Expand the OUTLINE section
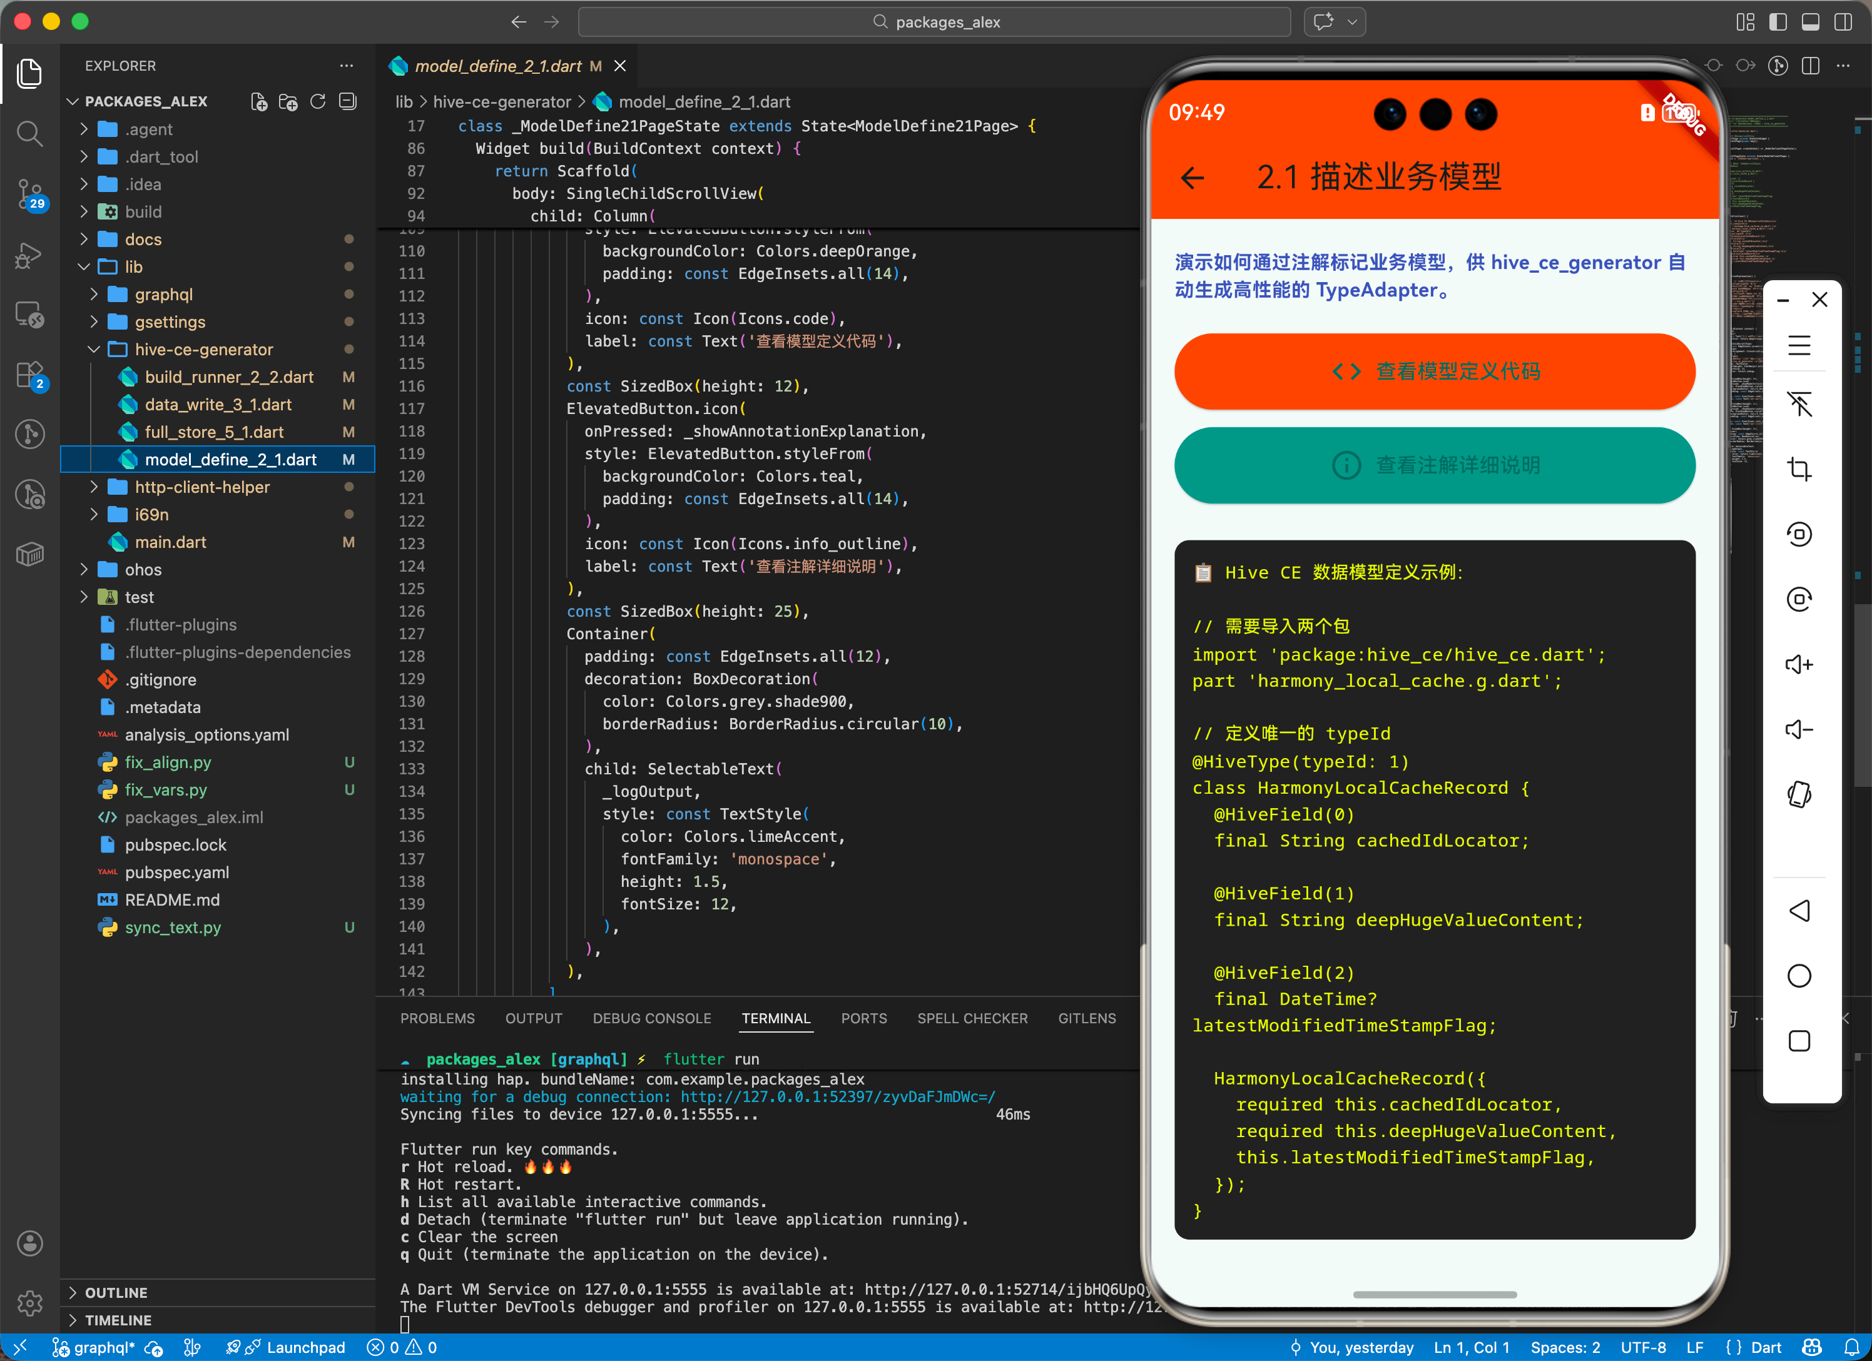The image size is (1872, 1361). [x=116, y=1292]
